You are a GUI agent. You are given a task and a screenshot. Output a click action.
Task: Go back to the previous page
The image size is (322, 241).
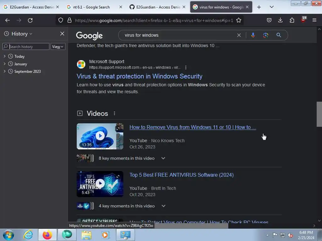(8, 20)
